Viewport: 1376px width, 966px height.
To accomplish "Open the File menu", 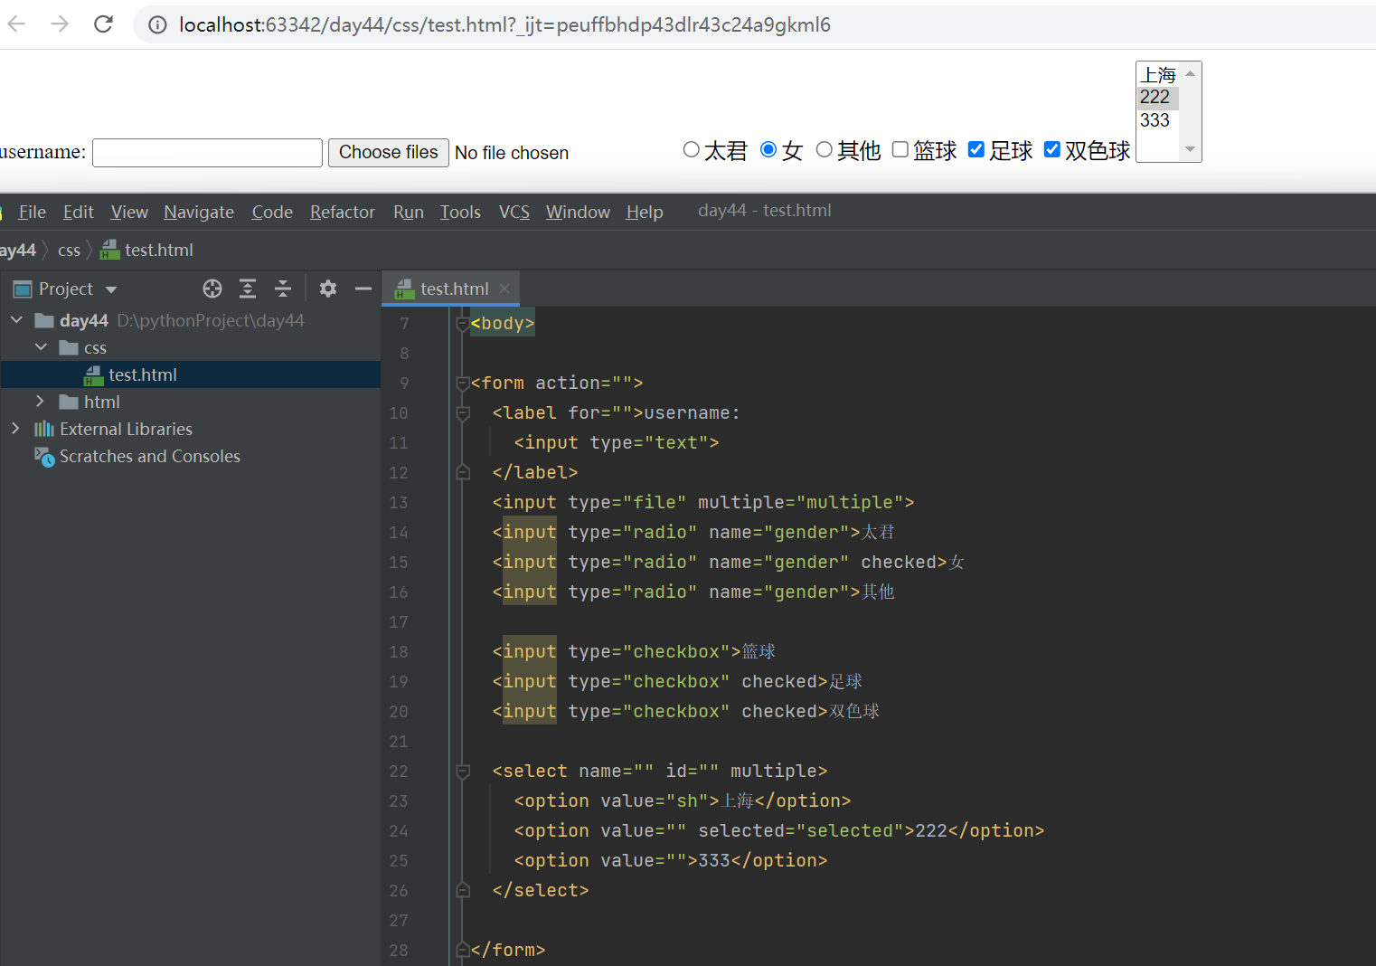I will [32, 212].
